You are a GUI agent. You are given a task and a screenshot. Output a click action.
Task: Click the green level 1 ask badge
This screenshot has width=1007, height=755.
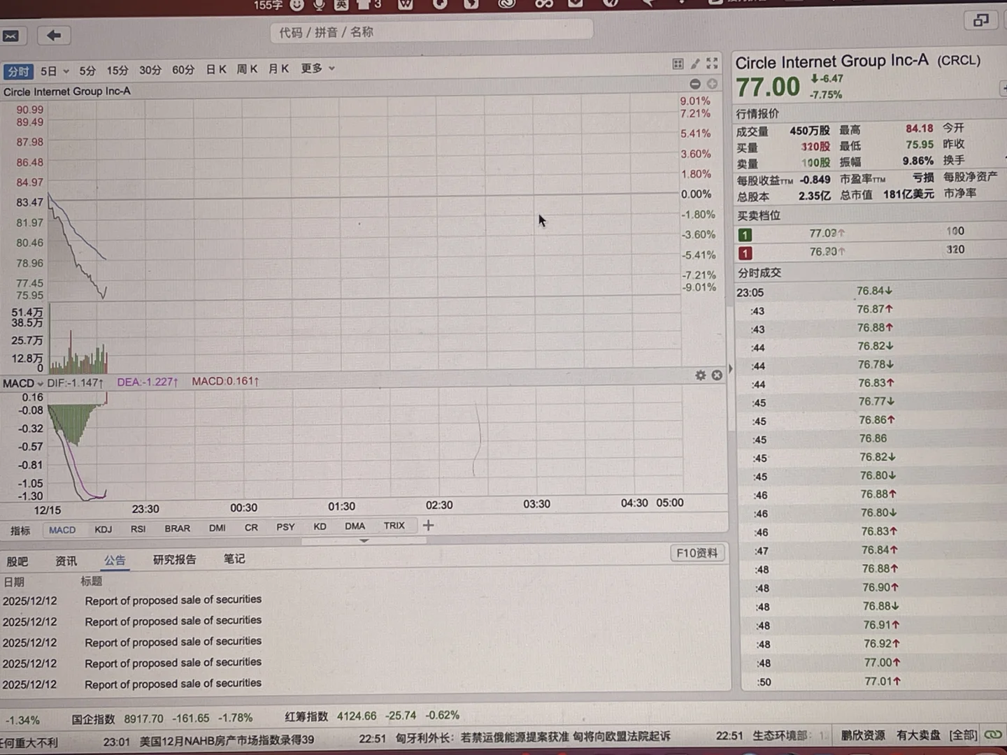tap(745, 235)
